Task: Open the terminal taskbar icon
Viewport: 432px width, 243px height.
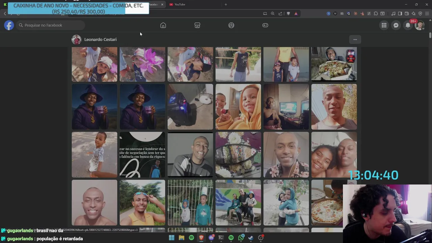Action: click(x=221, y=238)
